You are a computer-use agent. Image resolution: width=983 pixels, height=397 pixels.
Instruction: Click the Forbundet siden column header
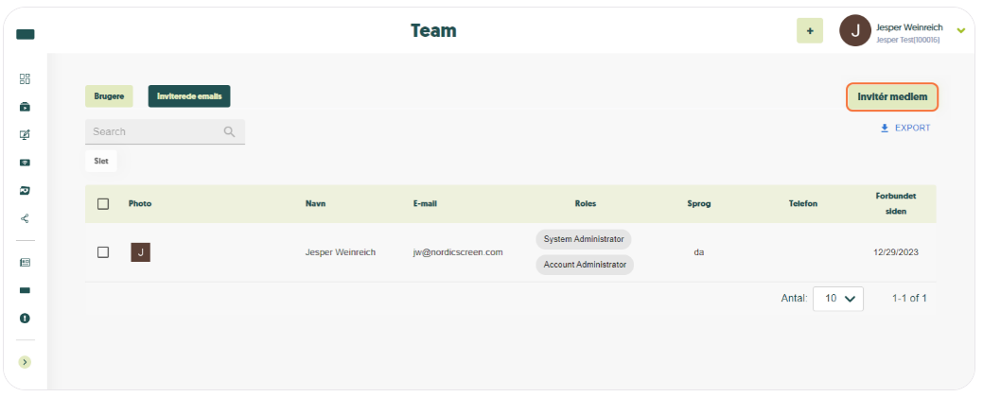(x=896, y=203)
